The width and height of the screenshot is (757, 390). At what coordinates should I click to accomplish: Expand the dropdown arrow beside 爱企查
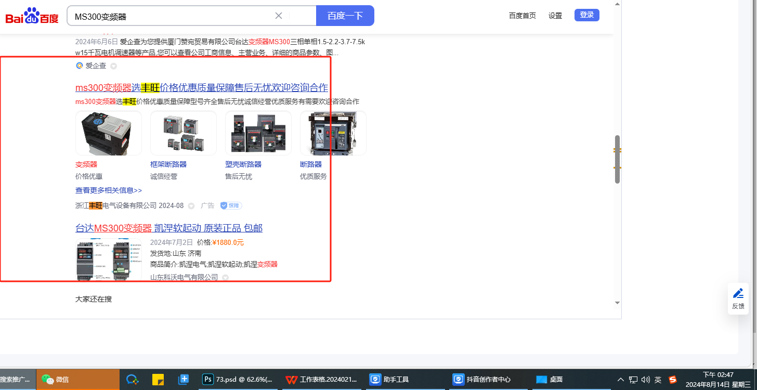[113, 66]
